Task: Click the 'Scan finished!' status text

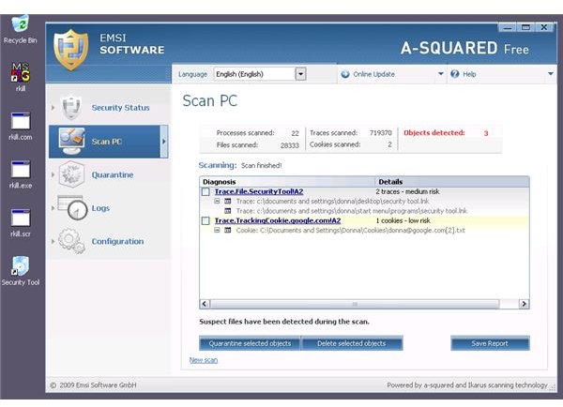Action: pos(262,165)
